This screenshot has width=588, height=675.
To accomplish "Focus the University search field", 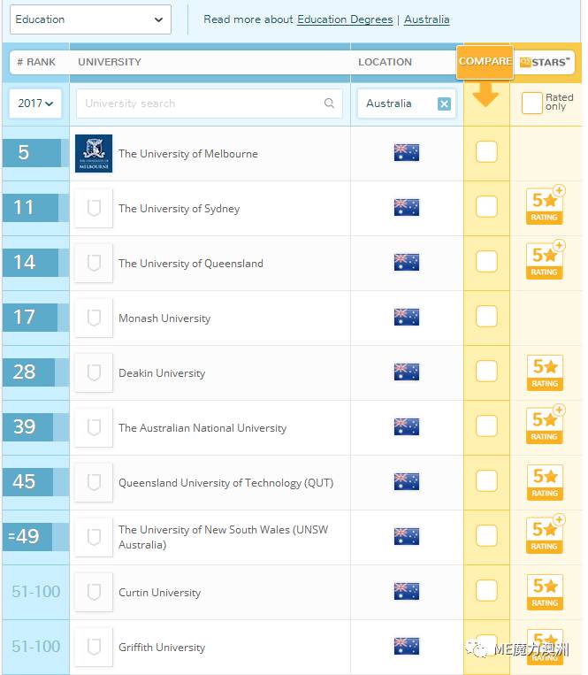I will click(x=210, y=104).
